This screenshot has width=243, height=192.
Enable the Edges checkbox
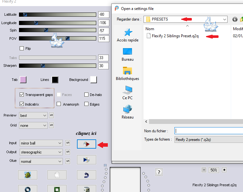(x=86, y=104)
